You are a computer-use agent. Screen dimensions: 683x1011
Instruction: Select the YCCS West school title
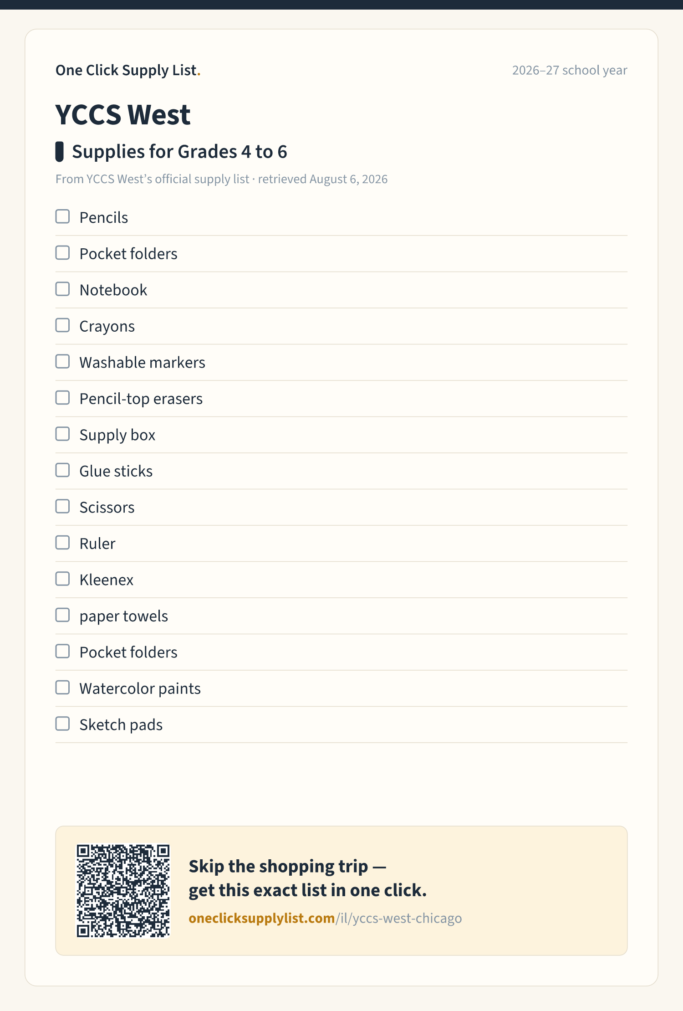[x=123, y=114]
